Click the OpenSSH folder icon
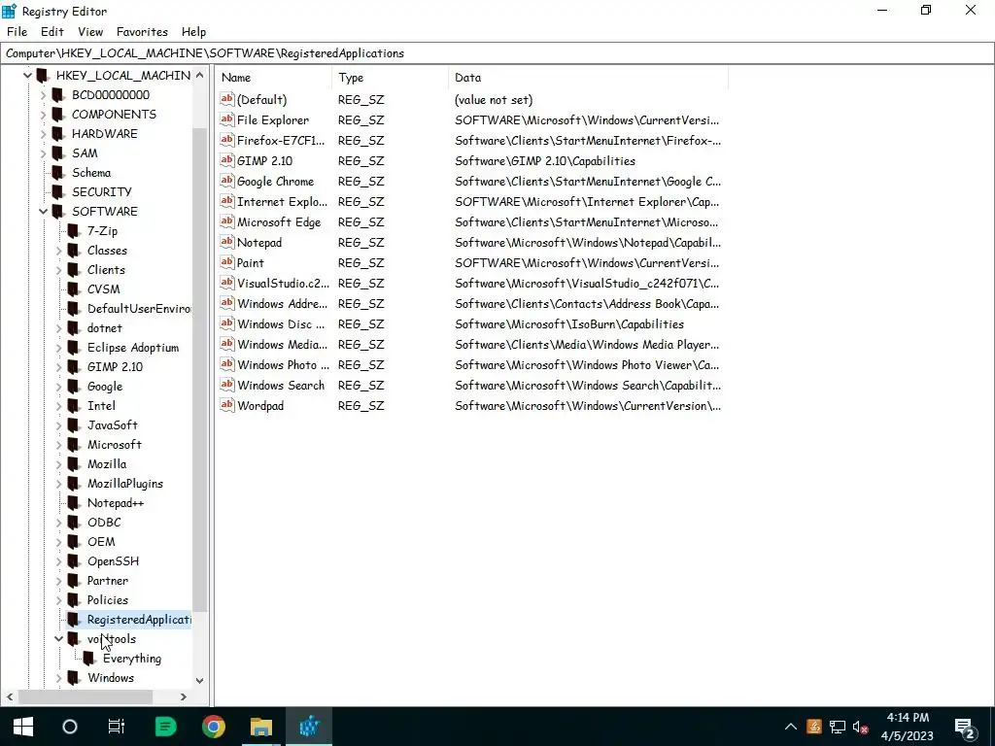The height and width of the screenshot is (746, 995). click(74, 562)
